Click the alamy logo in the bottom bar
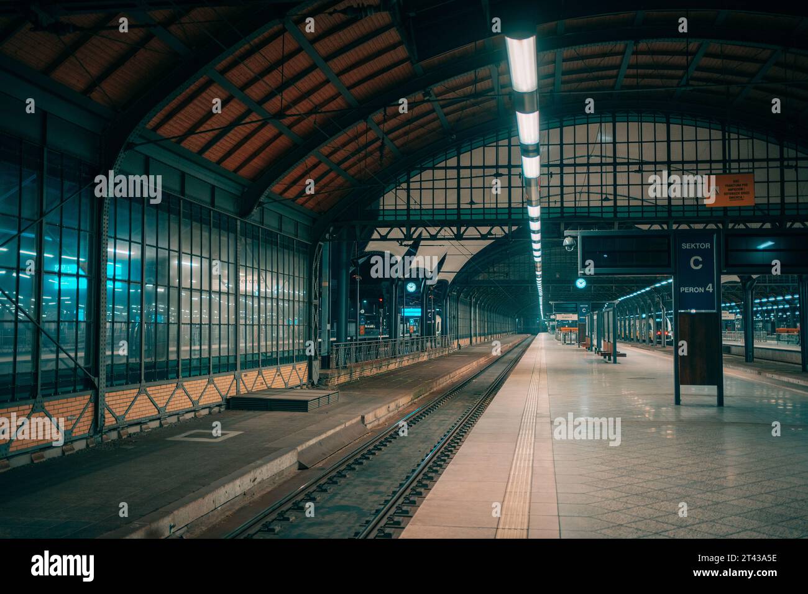Image resolution: width=808 pixels, height=594 pixels. pos(63,566)
